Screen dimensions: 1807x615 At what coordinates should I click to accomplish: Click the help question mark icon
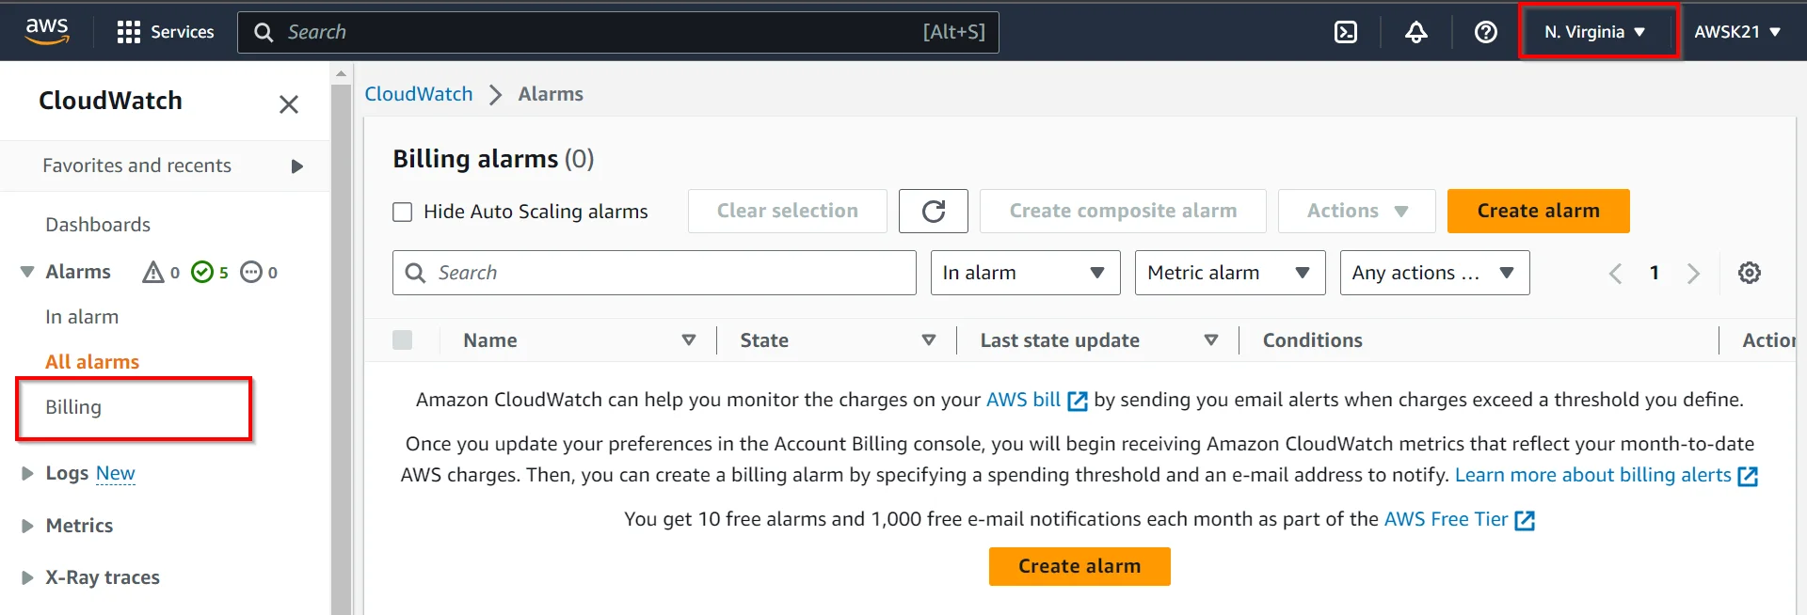[x=1485, y=32]
